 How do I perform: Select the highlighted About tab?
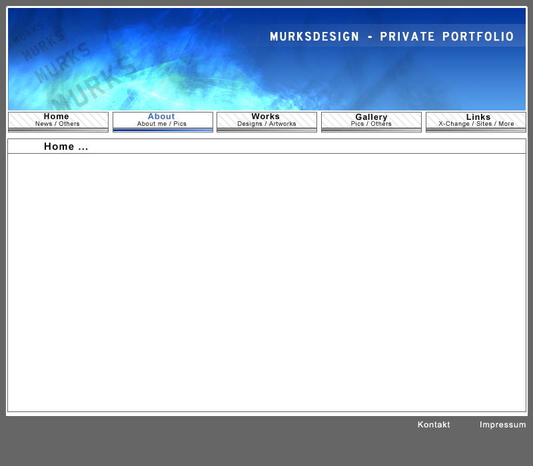pyautogui.click(x=161, y=116)
